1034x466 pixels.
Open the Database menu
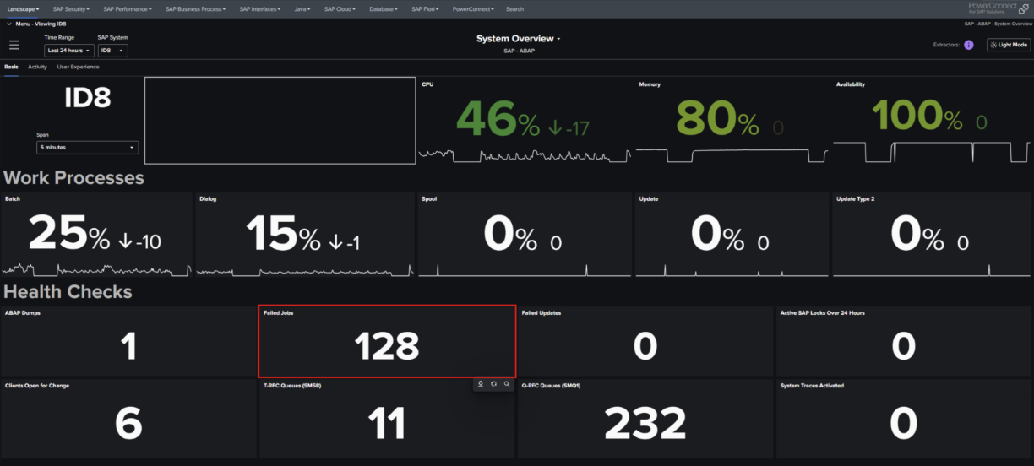(x=385, y=8)
